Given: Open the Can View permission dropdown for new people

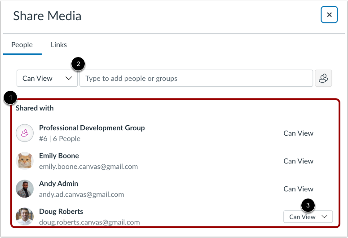Looking at the screenshot, I should 47,78.
